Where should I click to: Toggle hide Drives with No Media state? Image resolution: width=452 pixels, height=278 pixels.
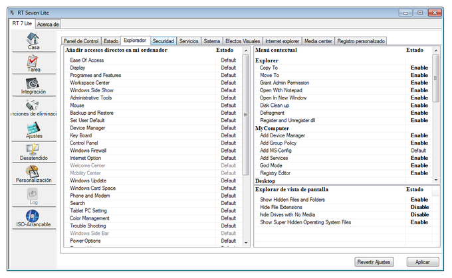click(419, 214)
